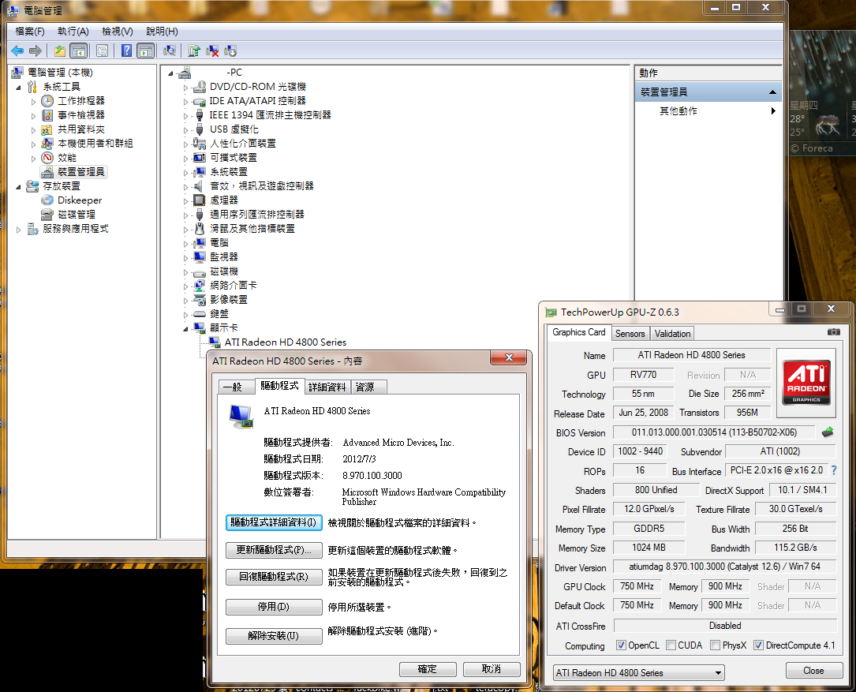Open the 說明(H) menu
The image size is (856, 692).
coord(162,32)
